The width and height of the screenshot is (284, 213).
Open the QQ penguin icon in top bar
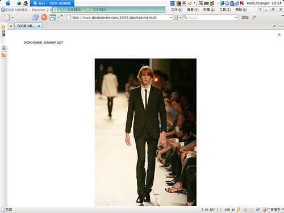(26, 3)
